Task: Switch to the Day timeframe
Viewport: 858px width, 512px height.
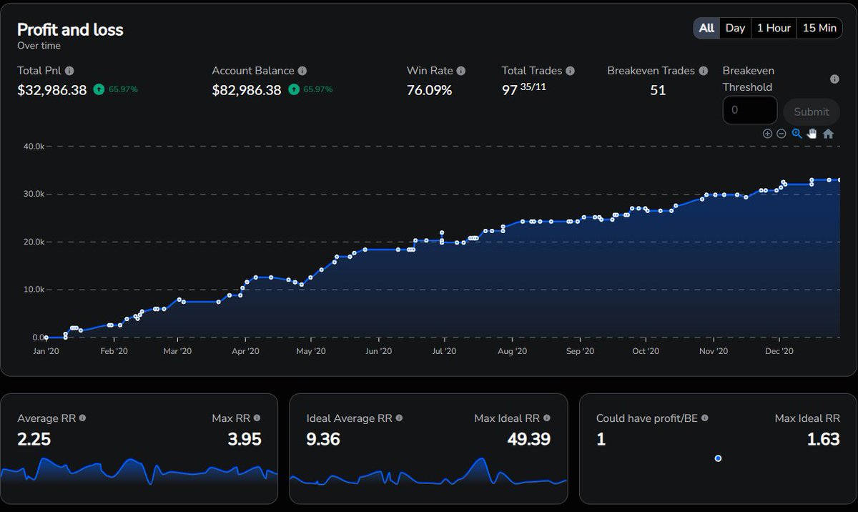Action: tap(735, 28)
